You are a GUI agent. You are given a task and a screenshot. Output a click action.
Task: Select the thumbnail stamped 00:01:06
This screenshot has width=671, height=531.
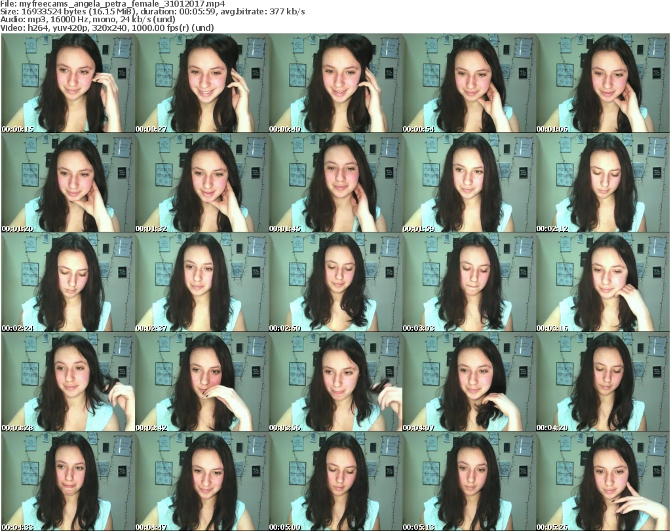[x=603, y=83]
